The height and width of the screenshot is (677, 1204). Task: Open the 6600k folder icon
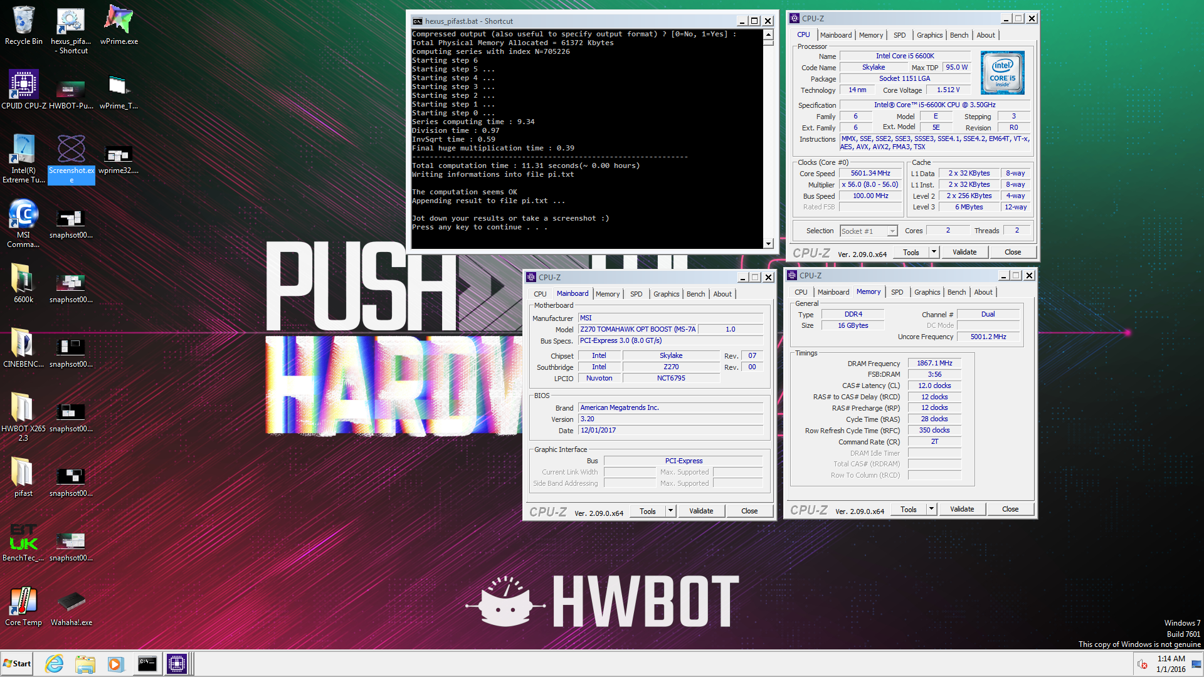pyautogui.click(x=23, y=284)
